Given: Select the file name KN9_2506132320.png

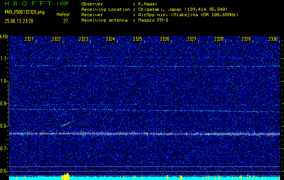Looking at the screenshot, I should (x=24, y=12).
